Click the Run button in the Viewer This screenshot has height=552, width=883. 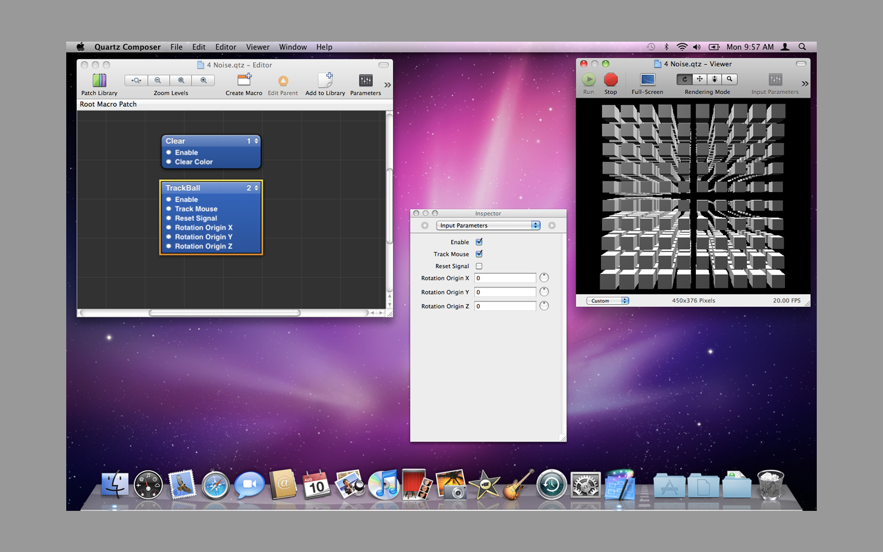[589, 79]
